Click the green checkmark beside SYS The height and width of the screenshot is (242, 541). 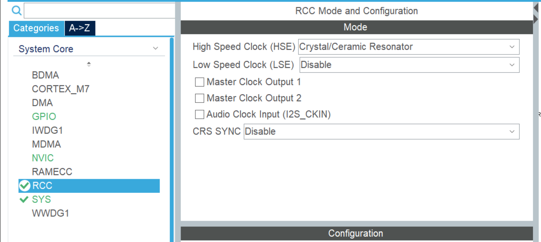point(24,199)
